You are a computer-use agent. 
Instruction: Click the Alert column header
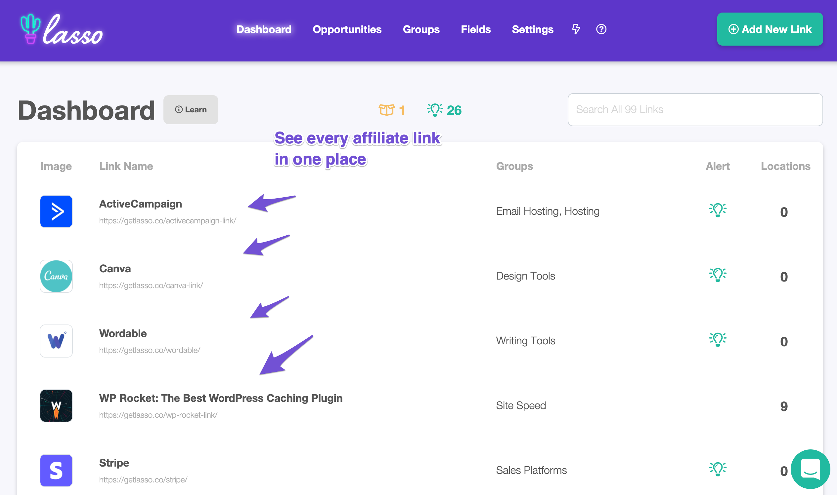click(718, 166)
